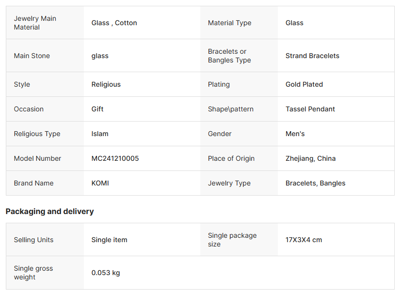Click the '17X3X4 cm' package size
This screenshot has height=293, width=401.
pos(304,240)
